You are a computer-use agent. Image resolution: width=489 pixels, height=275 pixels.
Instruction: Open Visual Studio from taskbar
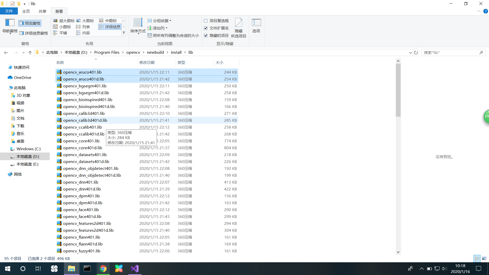134,269
